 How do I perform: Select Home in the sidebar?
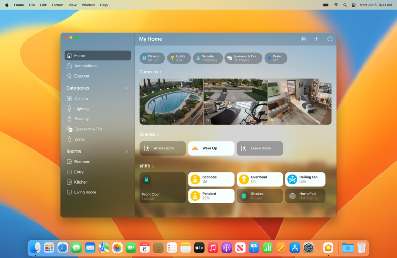tap(98, 55)
